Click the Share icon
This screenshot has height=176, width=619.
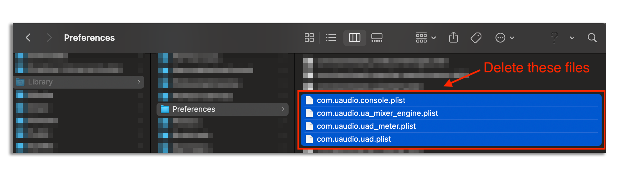pyautogui.click(x=453, y=37)
